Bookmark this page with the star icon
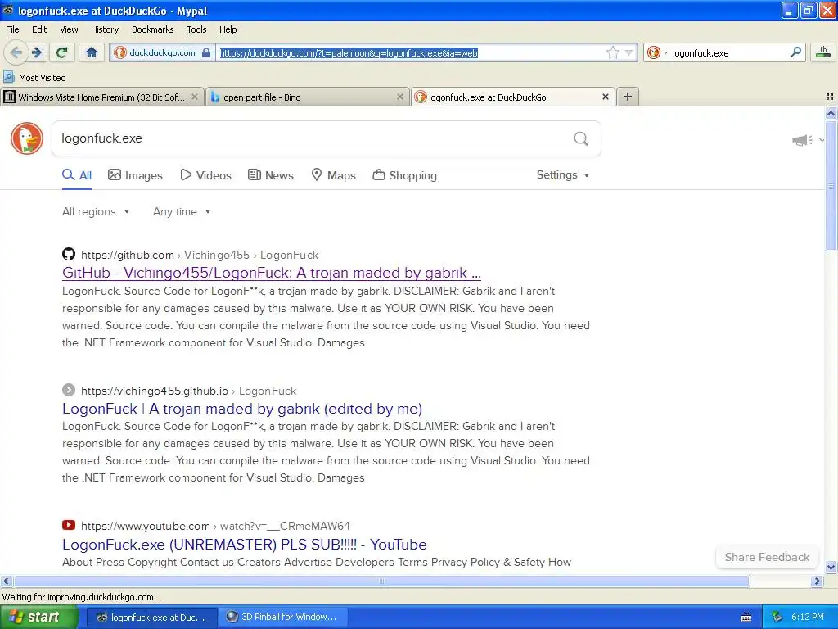The height and width of the screenshot is (629, 838). [x=612, y=52]
